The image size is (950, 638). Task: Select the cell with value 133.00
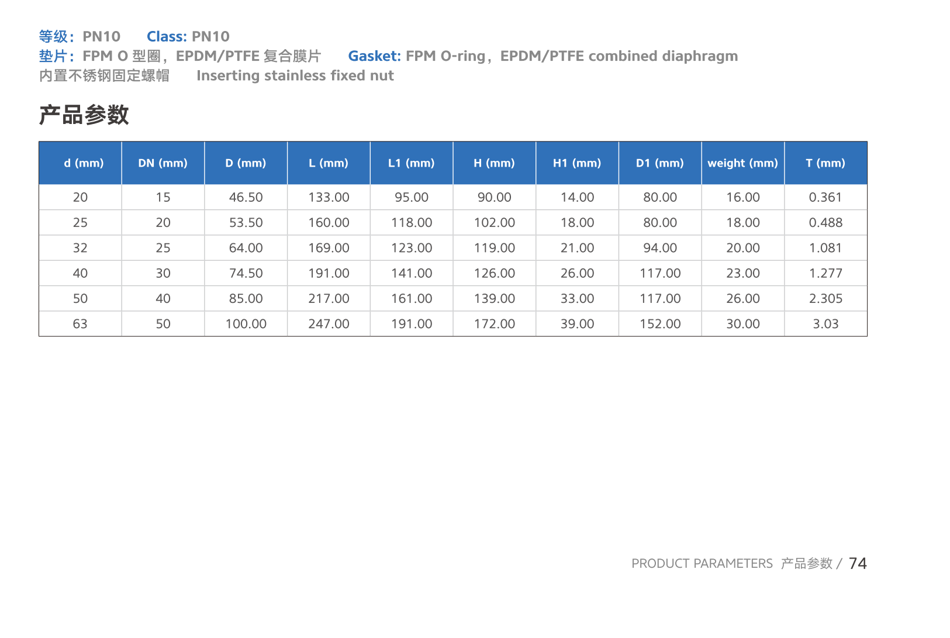[329, 197]
